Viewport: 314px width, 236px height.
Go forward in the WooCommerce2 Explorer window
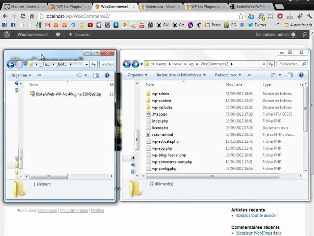pyautogui.click(x=135, y=64)
